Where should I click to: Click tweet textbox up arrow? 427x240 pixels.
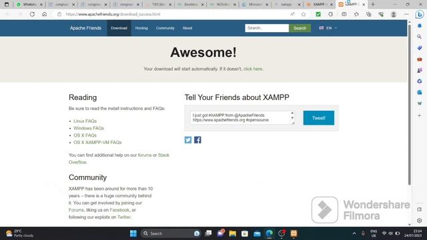coord(292,113)
